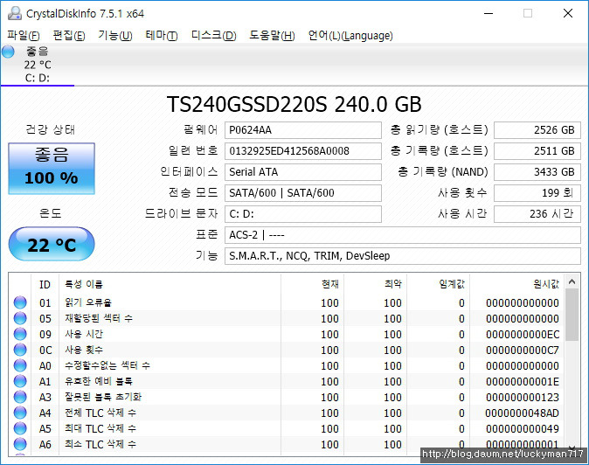The width and height of the screenshot is (589, 465).
Task: Click raw value 0000000048AD in A4 row
Action: click(522, 413)
